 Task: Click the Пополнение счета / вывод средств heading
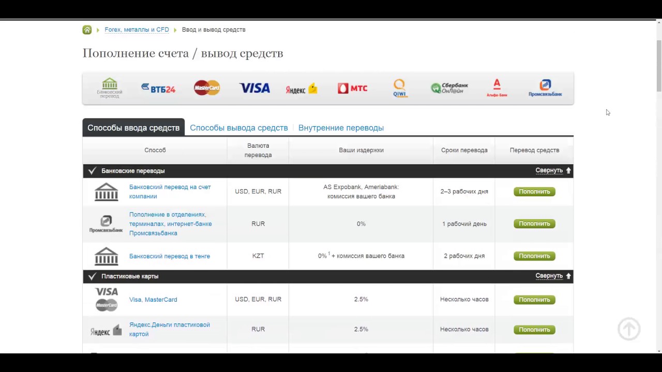pyautogui.click(x=183, y=53)
